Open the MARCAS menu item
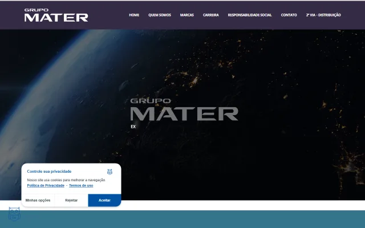This screenshot has height=228, width=365. click(x=187, y=15)
